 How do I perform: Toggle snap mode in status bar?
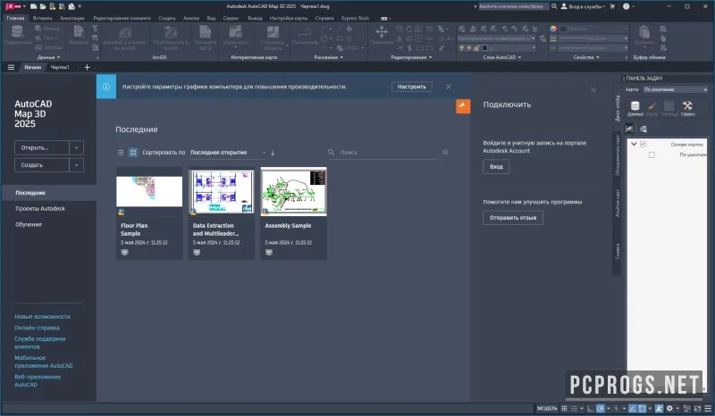point(574,409)
